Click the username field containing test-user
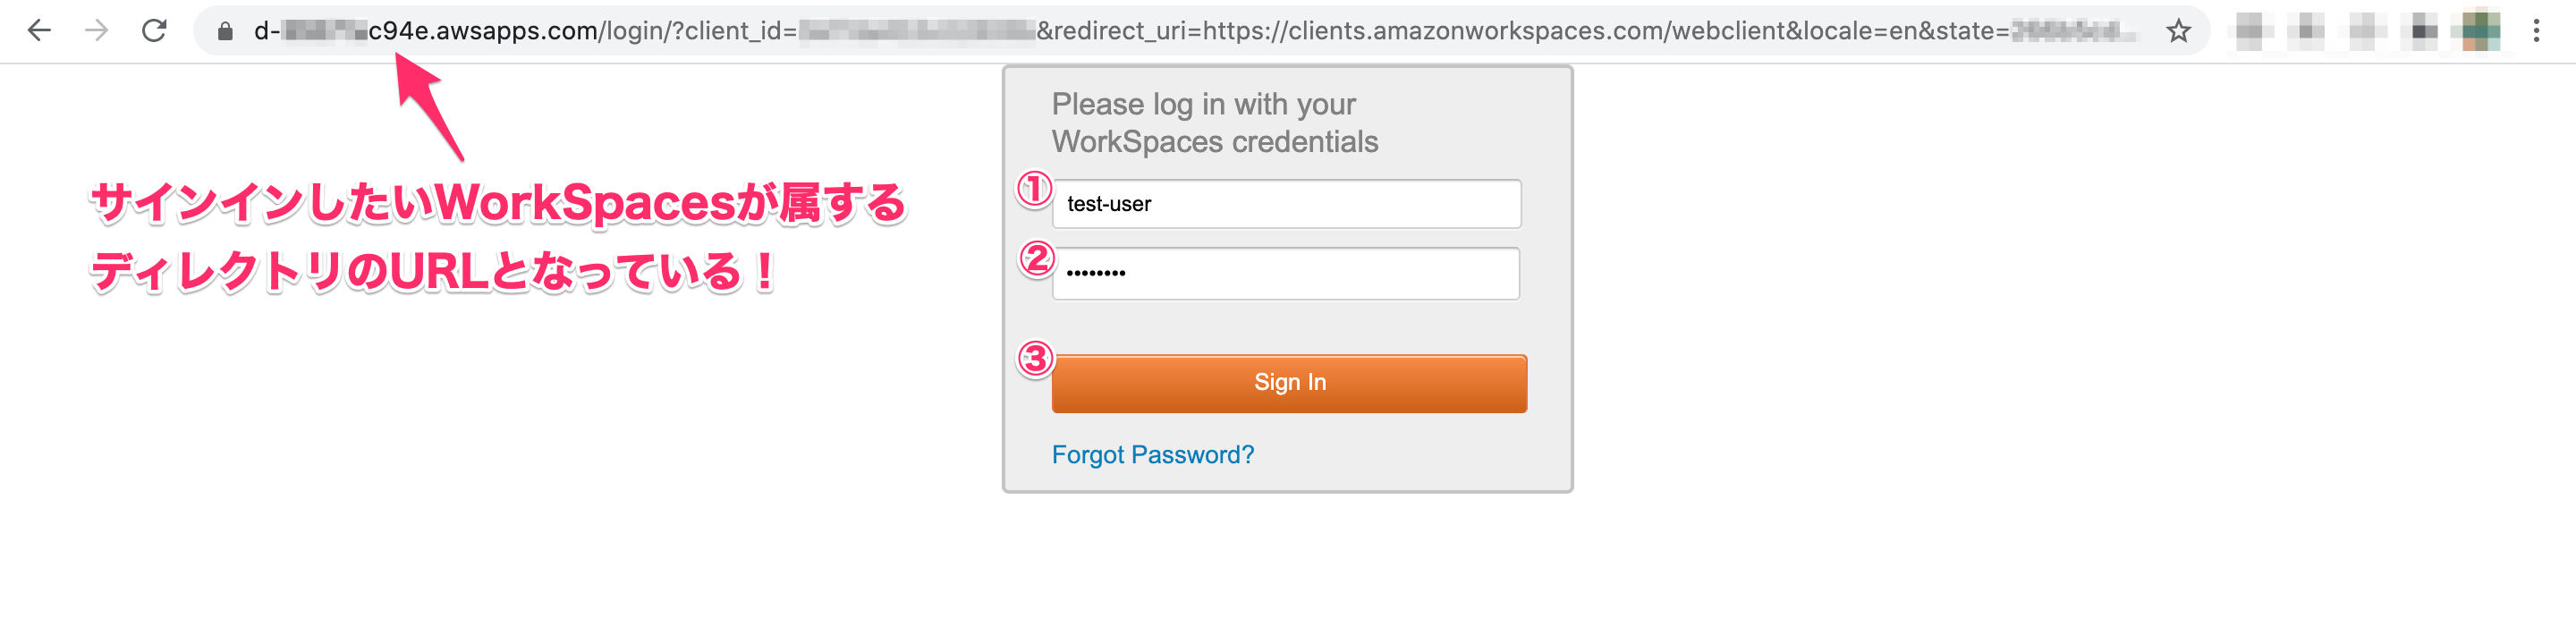The height and width of the screenshot is (635, 2576). 1286,204
